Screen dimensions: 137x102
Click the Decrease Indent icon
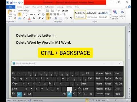63,11
